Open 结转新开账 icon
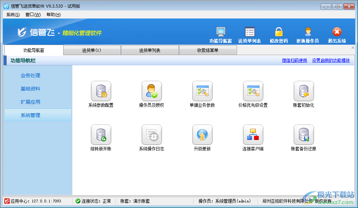Image resolution: width=358 pixels, height=208 pixels. tap(101, 135)
